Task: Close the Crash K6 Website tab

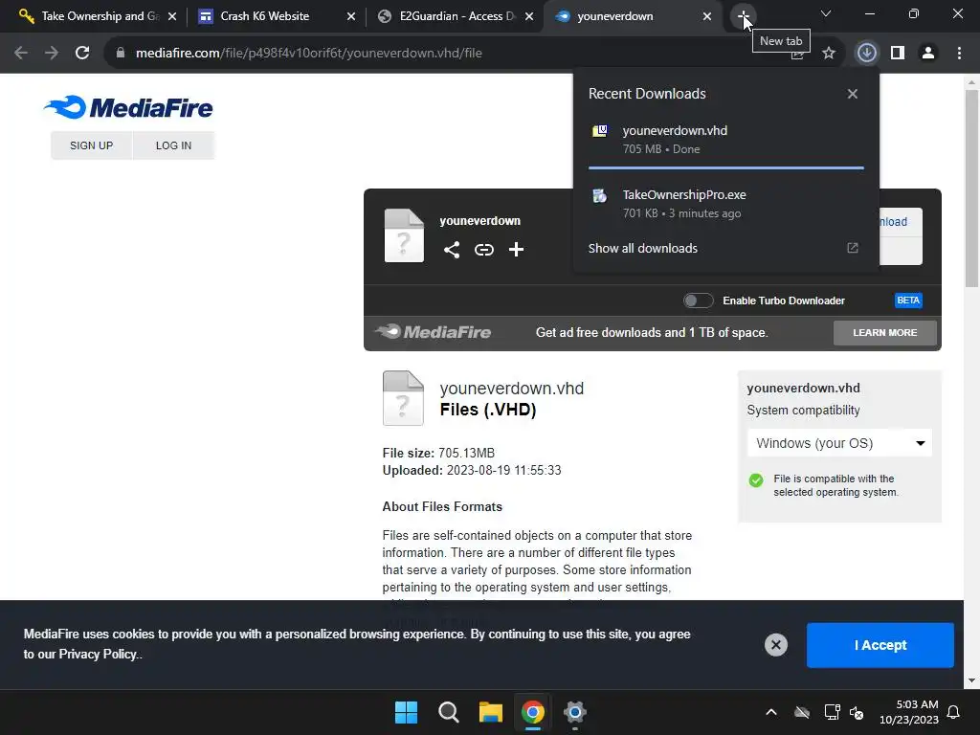Action: coord(351,16)
